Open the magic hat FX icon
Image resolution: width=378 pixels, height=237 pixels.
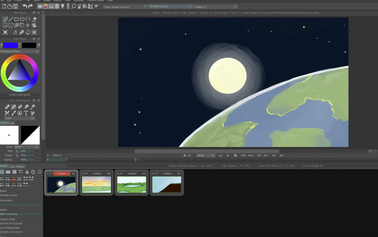tap(79, 6)
